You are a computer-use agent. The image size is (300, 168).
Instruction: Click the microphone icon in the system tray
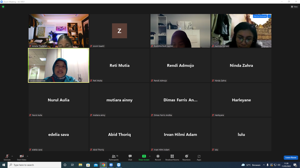(268, 165)
